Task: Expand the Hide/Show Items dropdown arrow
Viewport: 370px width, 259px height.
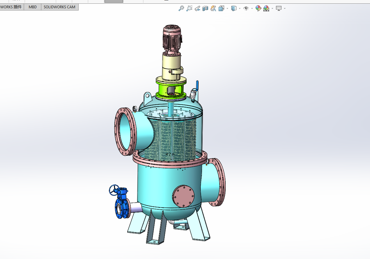Action: click(x=252, y=8)
